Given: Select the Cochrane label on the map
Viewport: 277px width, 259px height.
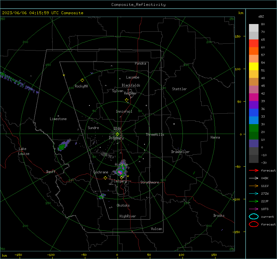Looking at the screenshot, I should 101,172.
